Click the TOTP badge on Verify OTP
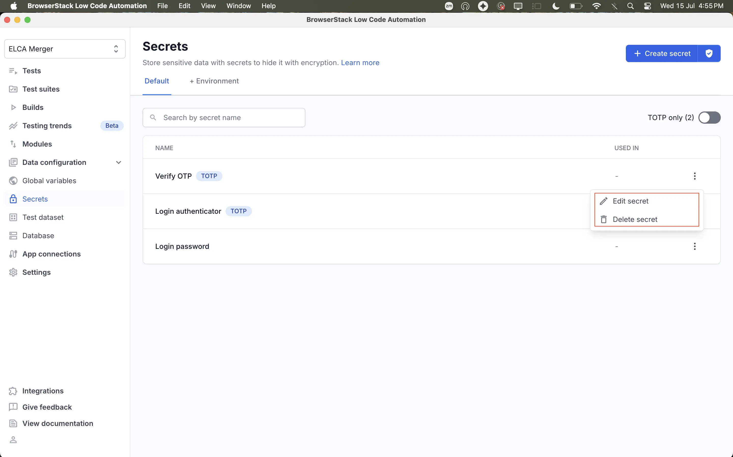733x457 pixels. click(209, 176)
